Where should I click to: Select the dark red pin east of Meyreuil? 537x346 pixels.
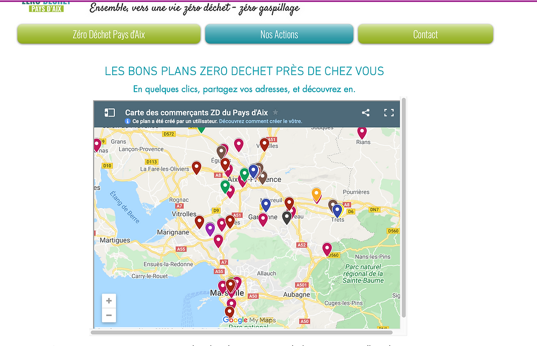tap(289, 204)
